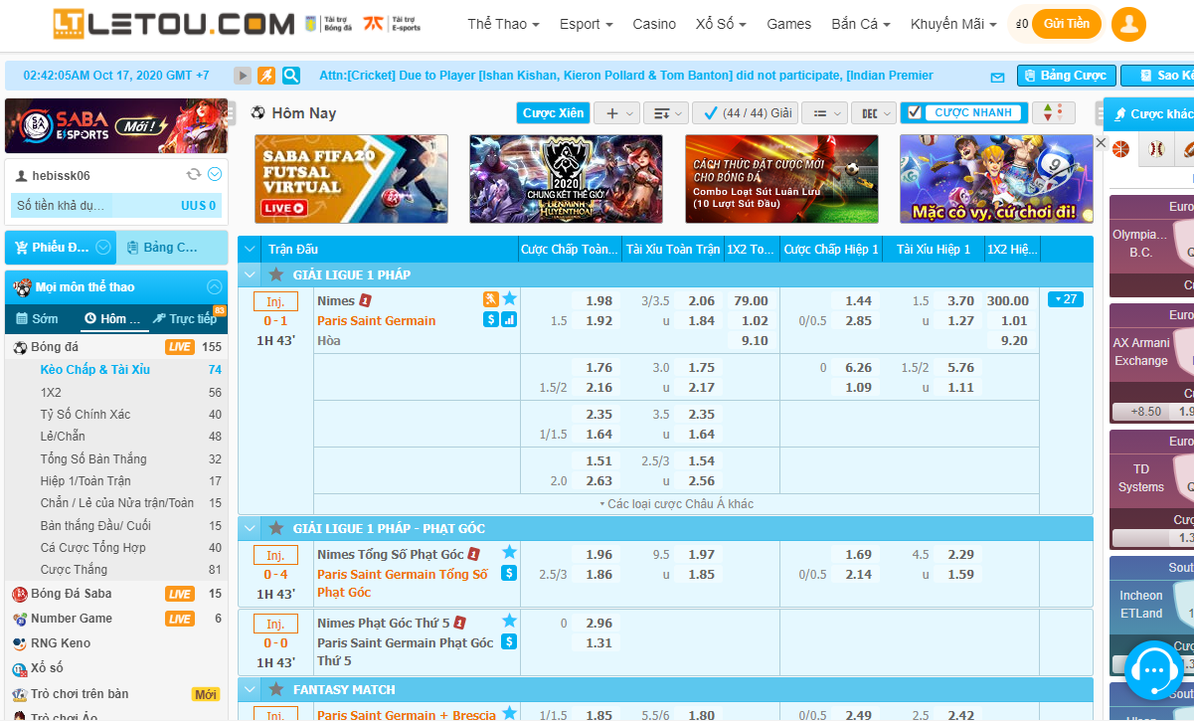1194x721 pixels.
Task: Toggle the Cược Xiên parlay button
Action: (x=553, y=112)
